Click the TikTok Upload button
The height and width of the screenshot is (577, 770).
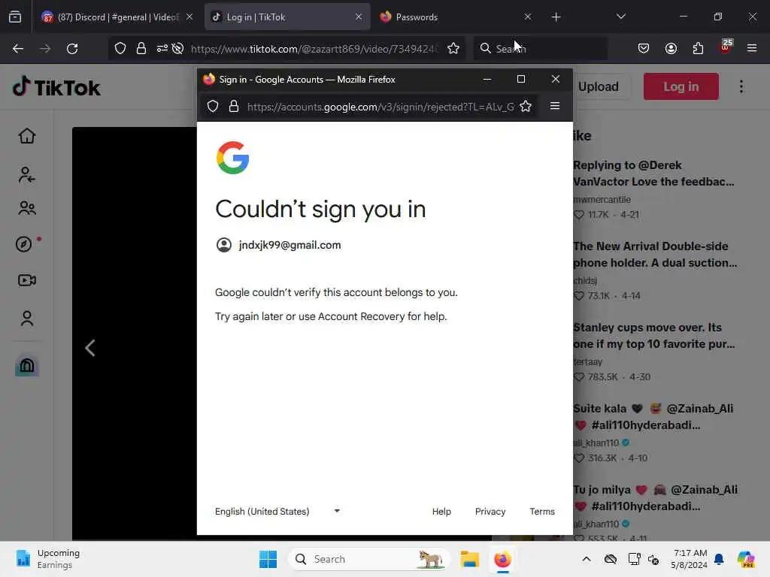point(598,87)
